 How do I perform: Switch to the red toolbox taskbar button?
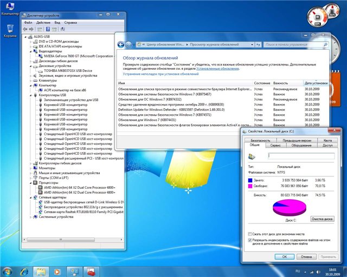tap(91, 272)
